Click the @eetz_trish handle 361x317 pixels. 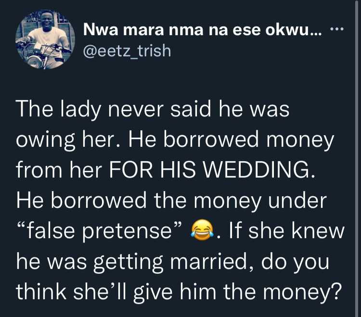pos(128,50)
